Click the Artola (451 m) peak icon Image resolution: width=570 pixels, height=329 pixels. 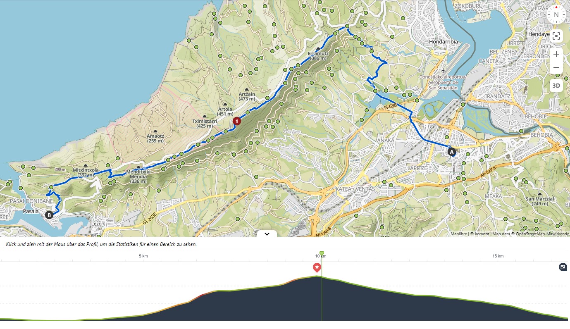coord(225,105)
